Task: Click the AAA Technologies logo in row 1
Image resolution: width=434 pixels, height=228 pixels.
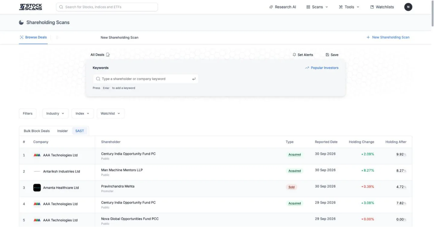Action: tap(37, 155)
